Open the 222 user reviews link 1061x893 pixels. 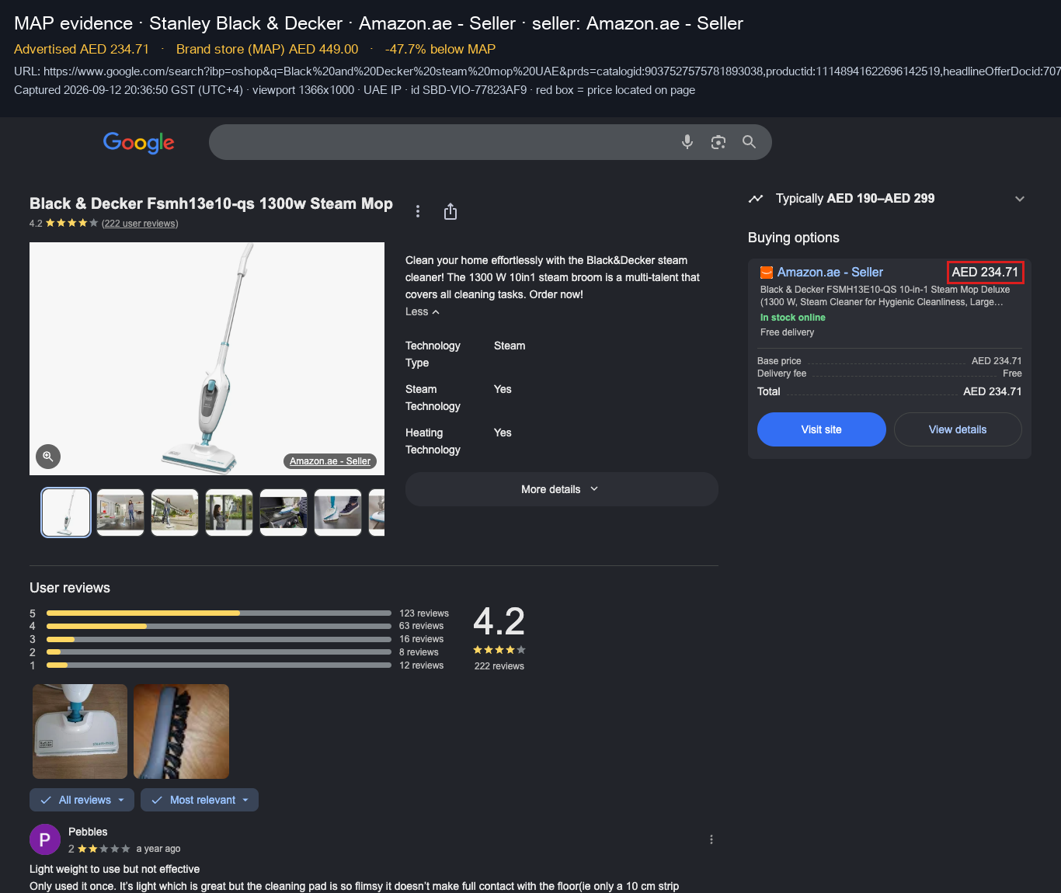pos(140,224)
